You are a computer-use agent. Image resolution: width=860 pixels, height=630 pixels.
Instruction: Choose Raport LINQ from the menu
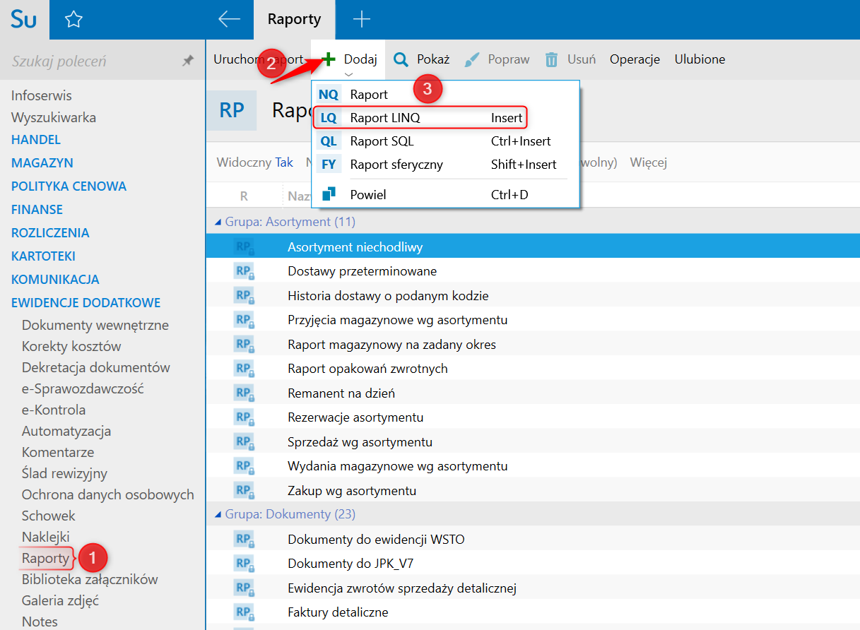click(385, 118)
